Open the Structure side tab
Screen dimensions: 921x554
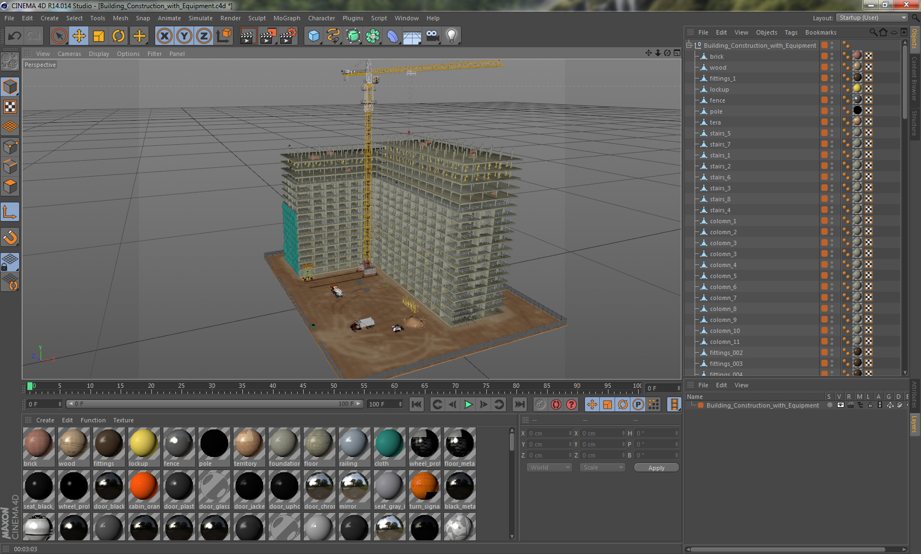click(914, 123)
